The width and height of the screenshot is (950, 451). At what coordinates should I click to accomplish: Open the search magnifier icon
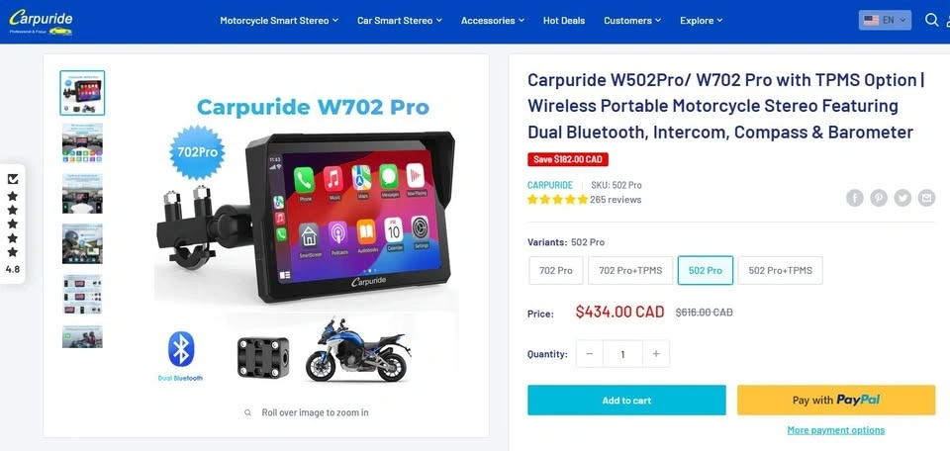point(932,20)
